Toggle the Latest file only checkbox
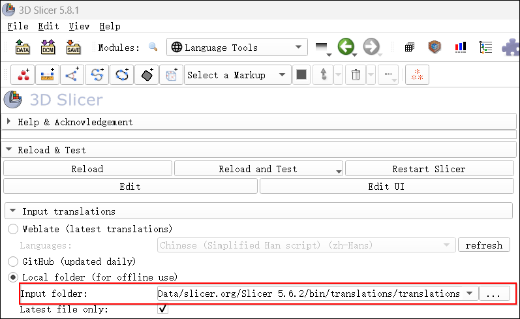Viewport: 520px width, 319px height. point(163,309)
